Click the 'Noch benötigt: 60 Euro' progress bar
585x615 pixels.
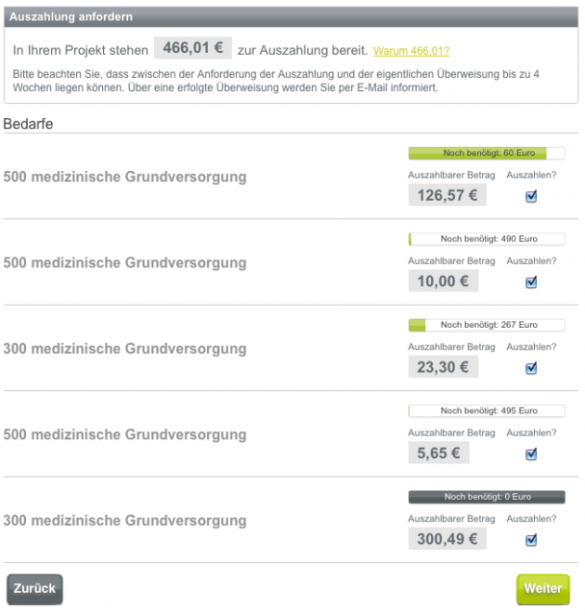487,153
